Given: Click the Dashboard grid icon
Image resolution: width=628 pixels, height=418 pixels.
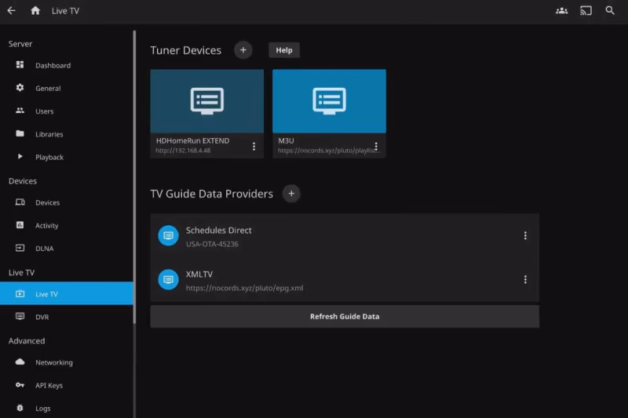Looking at the screenshot, I should (x=20, y=65).
